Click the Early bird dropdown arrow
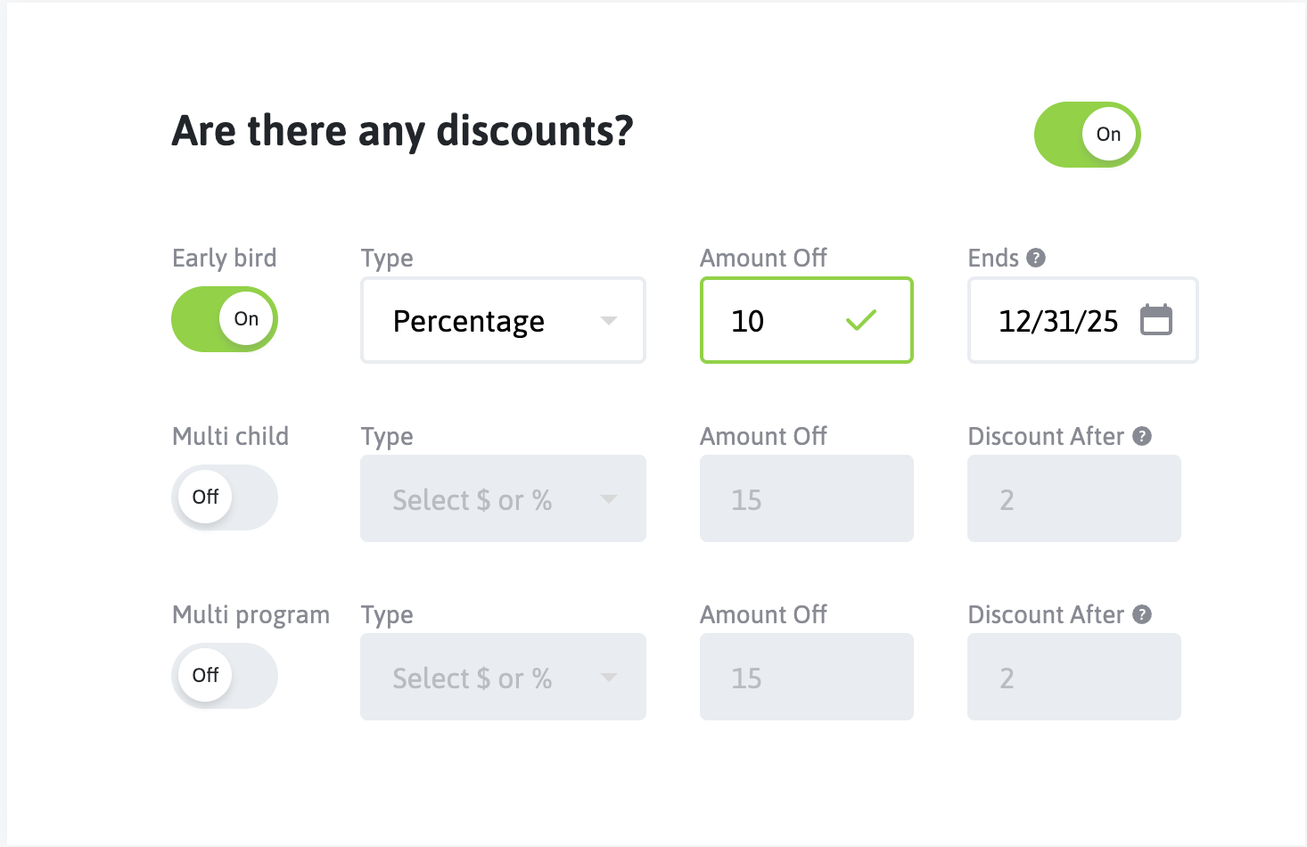The image size is (1307, 847). point(609,321)
